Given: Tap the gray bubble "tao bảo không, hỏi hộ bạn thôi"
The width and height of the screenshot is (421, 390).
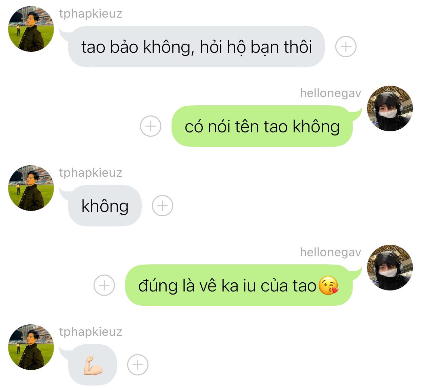Looking at the screenshot, I should tap(196, 46).
